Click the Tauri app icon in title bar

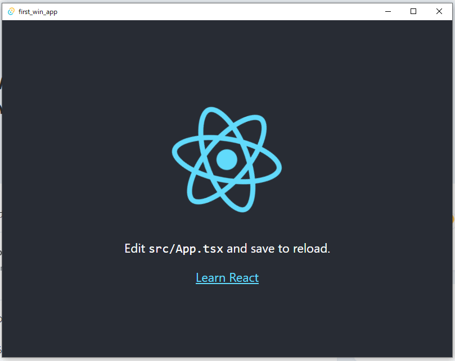11,12
